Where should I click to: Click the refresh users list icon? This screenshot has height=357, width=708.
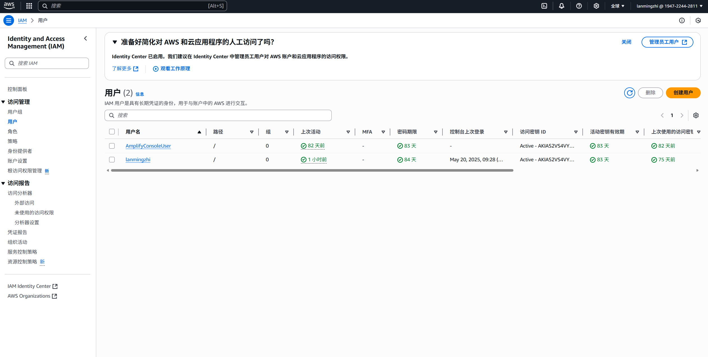coord(629,93)
